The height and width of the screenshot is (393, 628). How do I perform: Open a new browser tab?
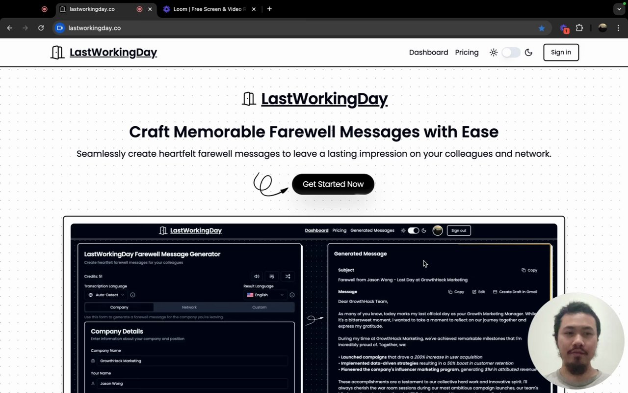tap(269, 9)
